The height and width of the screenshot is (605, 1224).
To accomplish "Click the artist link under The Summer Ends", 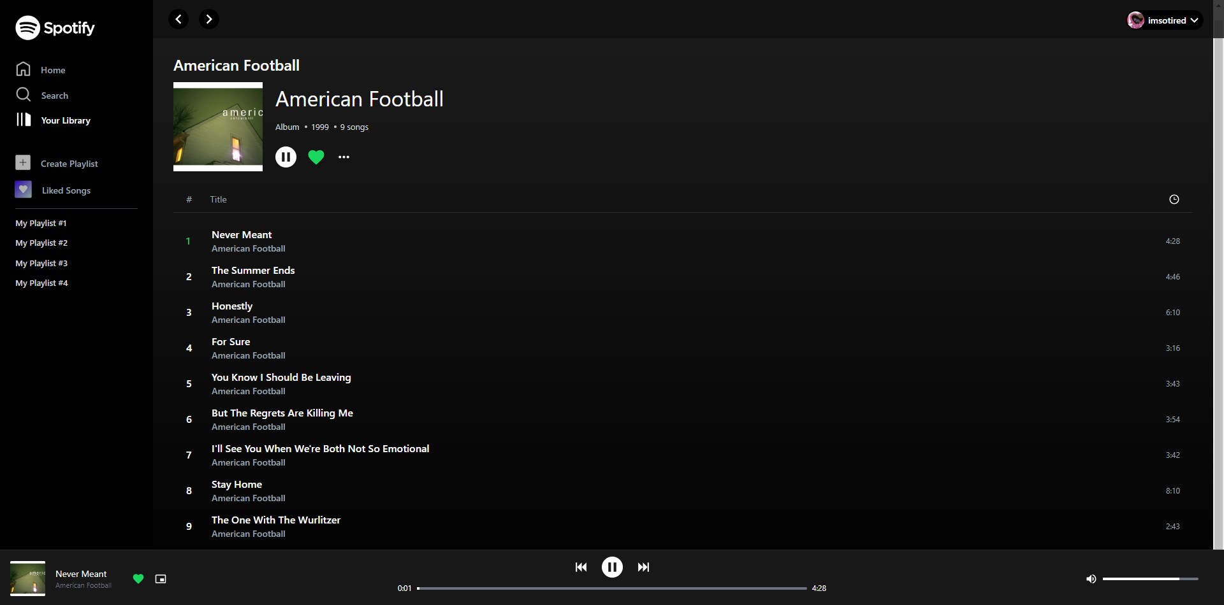I will click(248, 284).
